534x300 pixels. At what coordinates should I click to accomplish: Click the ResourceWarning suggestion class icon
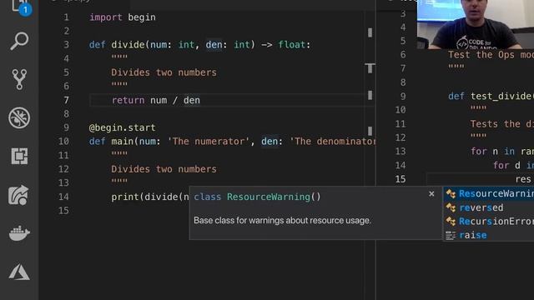(451, 193)
